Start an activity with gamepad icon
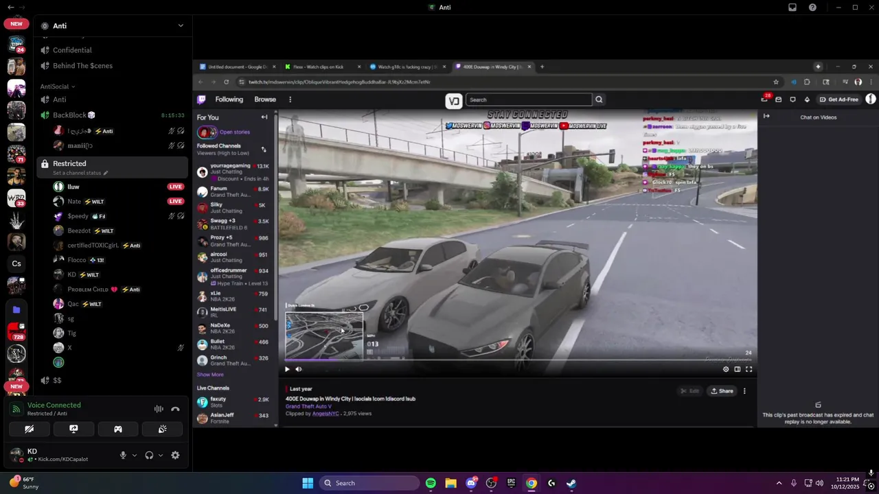 click(118, 429)
